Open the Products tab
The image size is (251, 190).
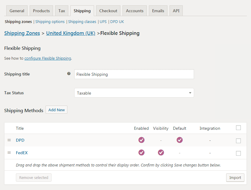click(x=41, y=11)
